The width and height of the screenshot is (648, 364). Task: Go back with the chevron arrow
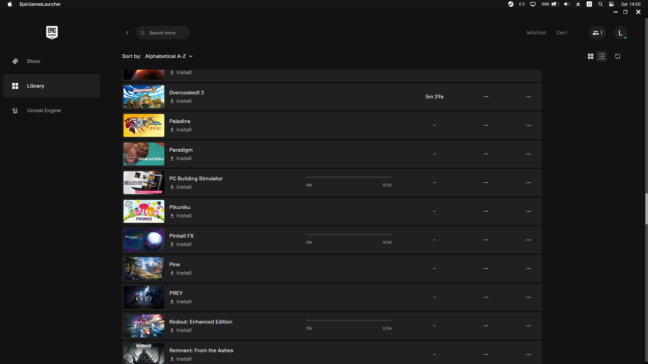[127, 33]
